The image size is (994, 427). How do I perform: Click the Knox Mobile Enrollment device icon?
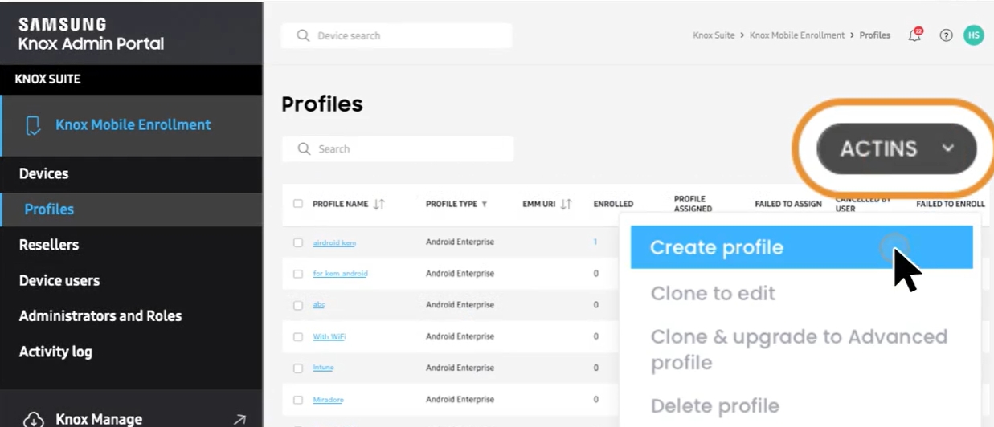tap(33, 125)
